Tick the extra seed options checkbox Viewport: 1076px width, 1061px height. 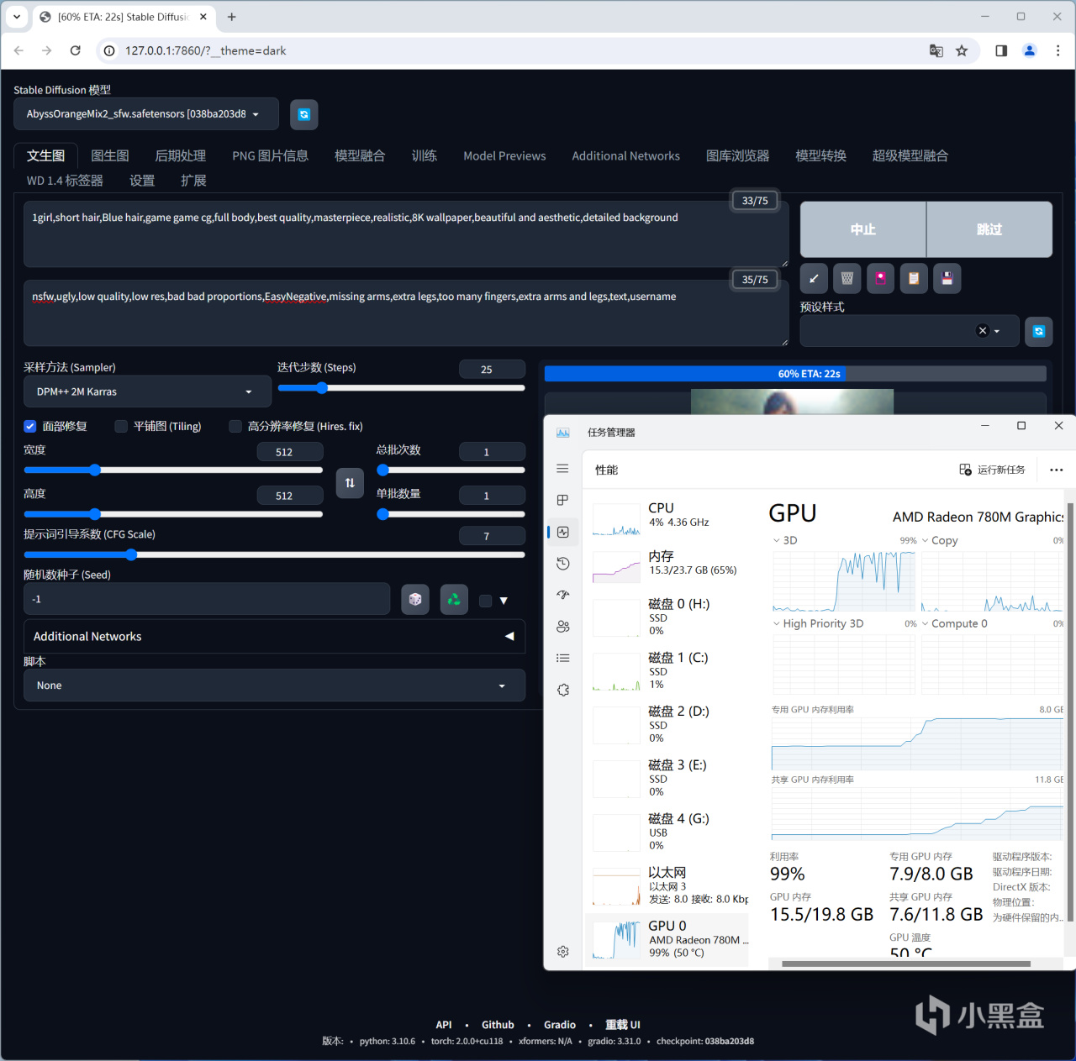(x=485, y=601)
